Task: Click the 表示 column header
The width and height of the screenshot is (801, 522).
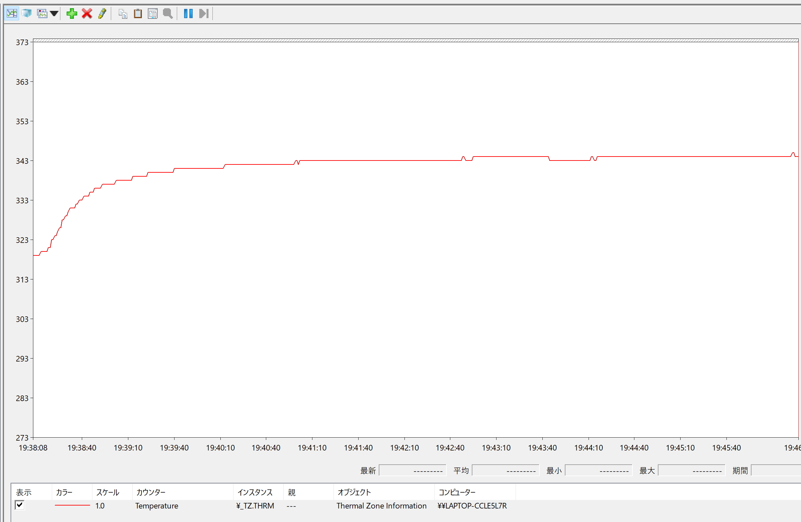Action: tap(32, 492)
